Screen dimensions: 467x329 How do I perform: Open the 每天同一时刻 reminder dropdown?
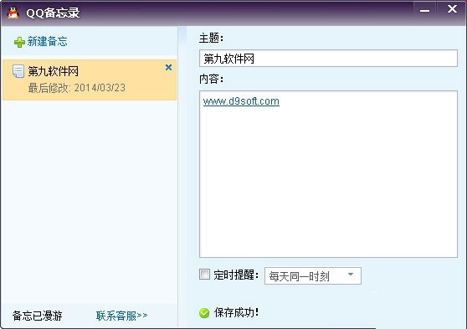[x=313, y=276]
